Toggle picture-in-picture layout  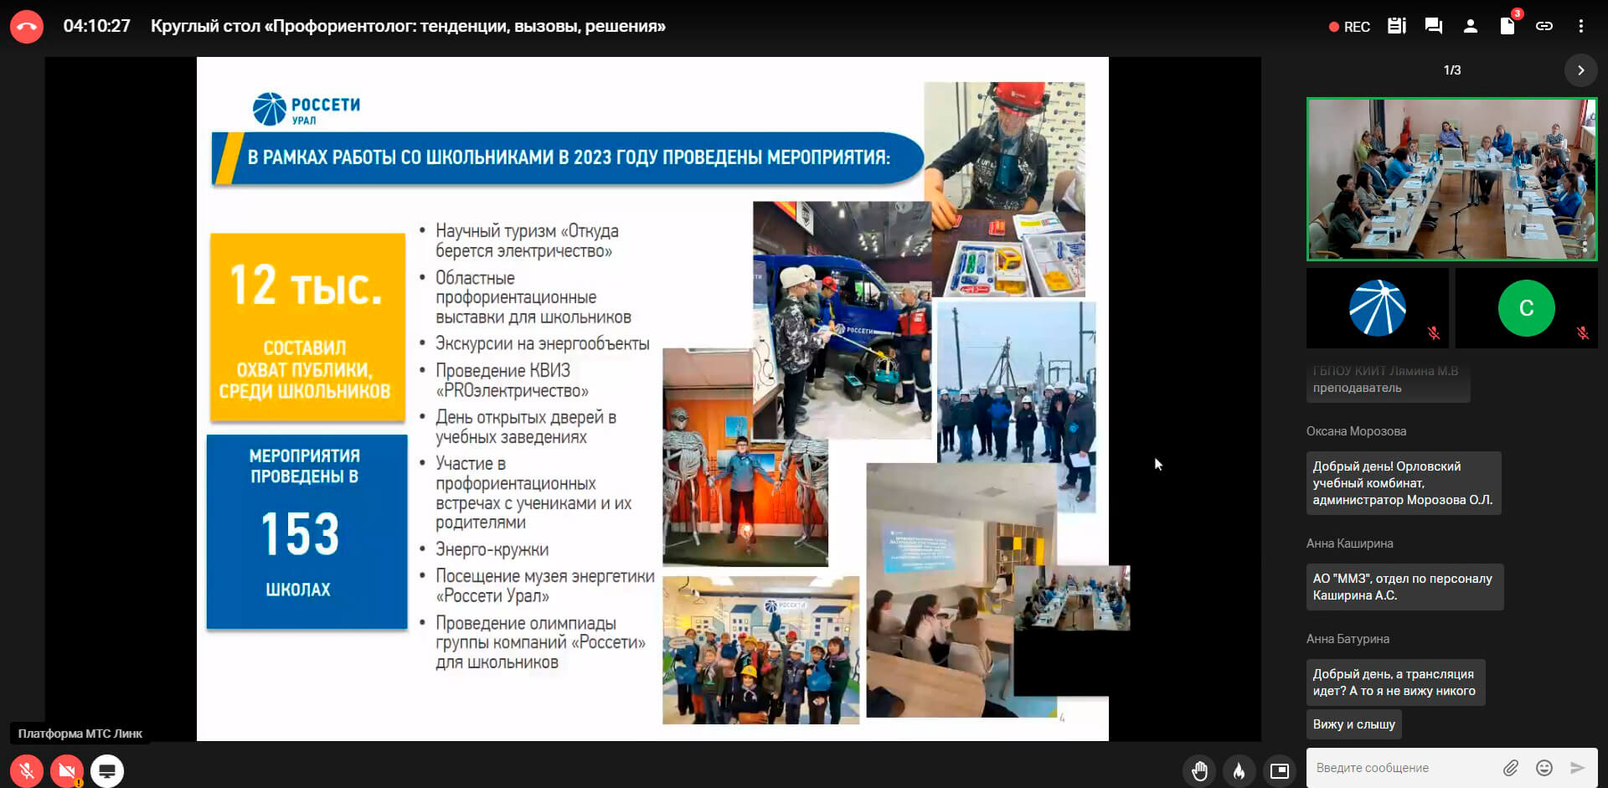[x=1279, y=770]
